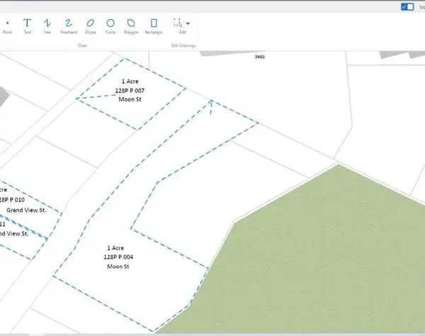Select the Circle draw tool

pyautogui.click(x=110, y=27)
